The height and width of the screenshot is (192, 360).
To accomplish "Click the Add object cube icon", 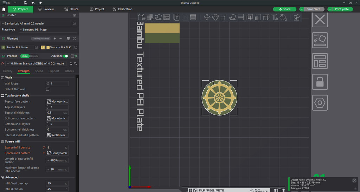I will coord(142,17).
